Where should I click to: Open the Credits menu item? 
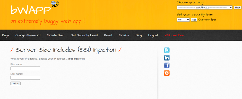pos(124,35)
